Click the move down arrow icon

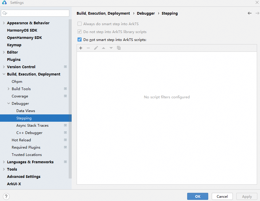click(x=111, y=48)
